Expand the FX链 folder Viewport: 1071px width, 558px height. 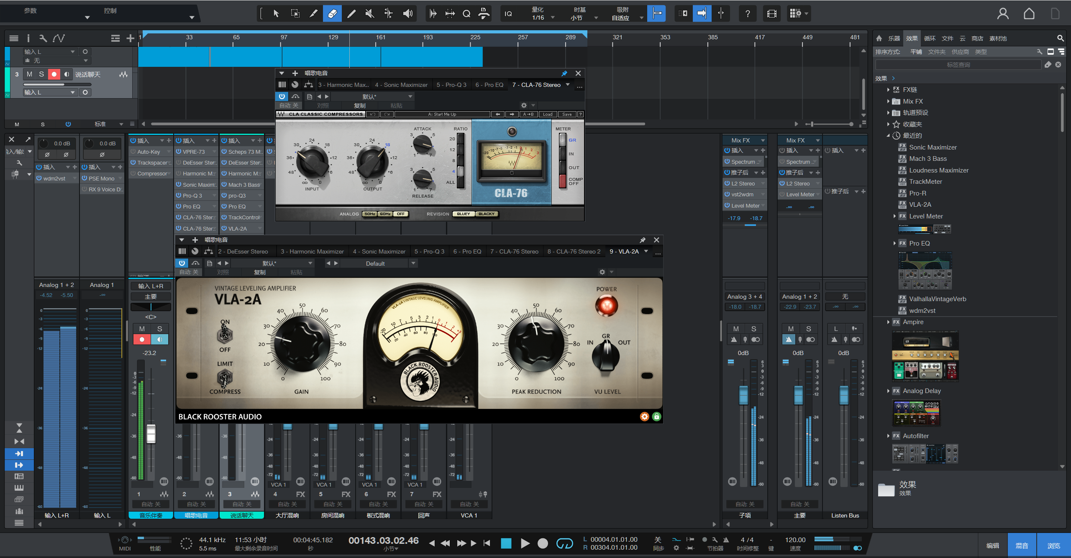(x=889, y=90)
